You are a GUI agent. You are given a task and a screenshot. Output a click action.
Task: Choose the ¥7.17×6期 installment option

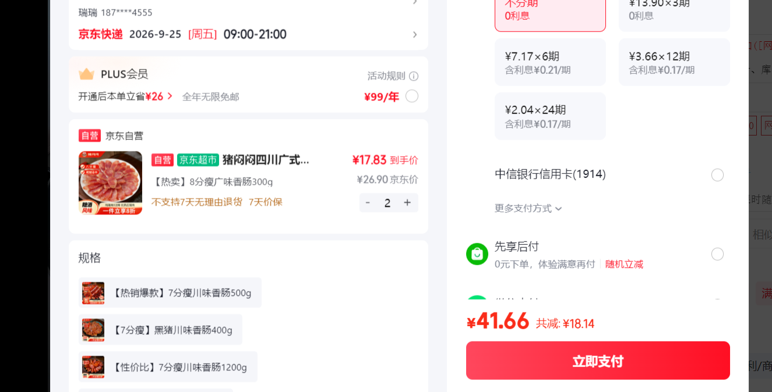[550, 62]
